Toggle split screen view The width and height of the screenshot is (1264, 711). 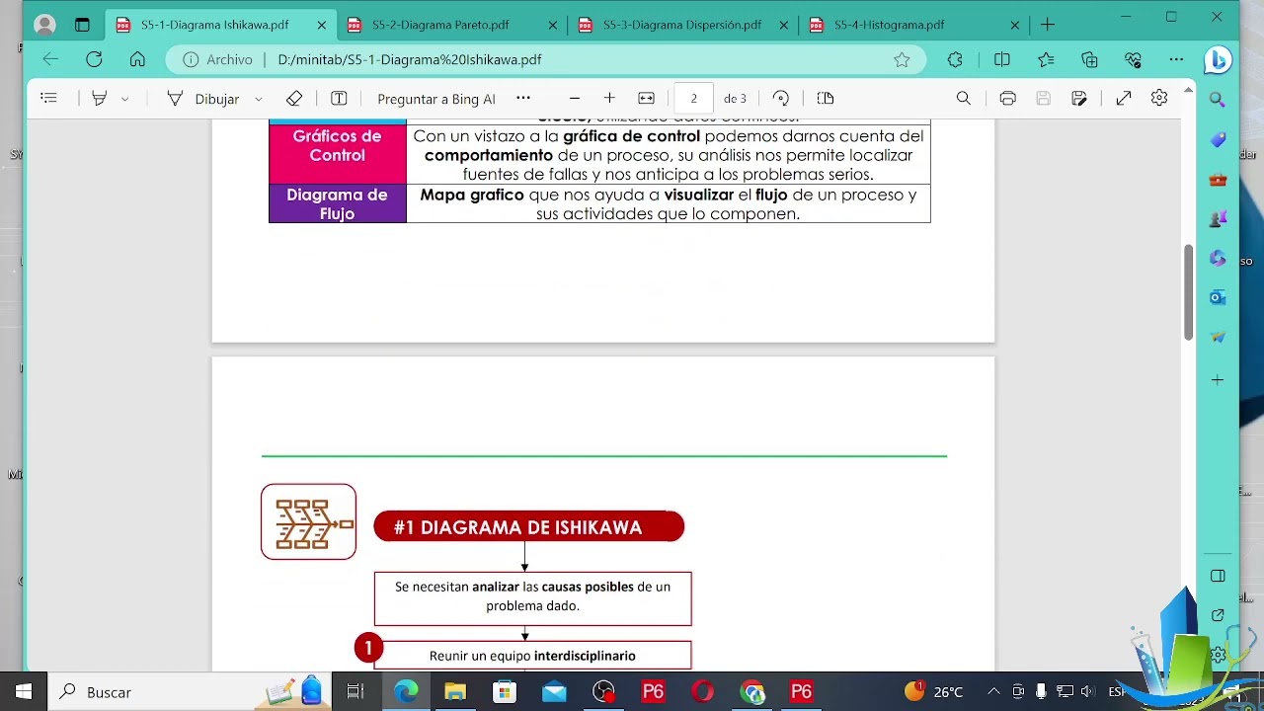point(1002,59)
